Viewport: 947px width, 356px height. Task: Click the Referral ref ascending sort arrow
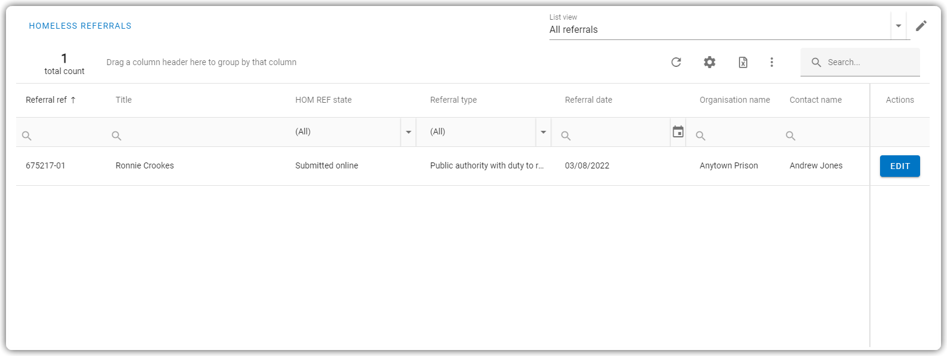click(73, 100)
